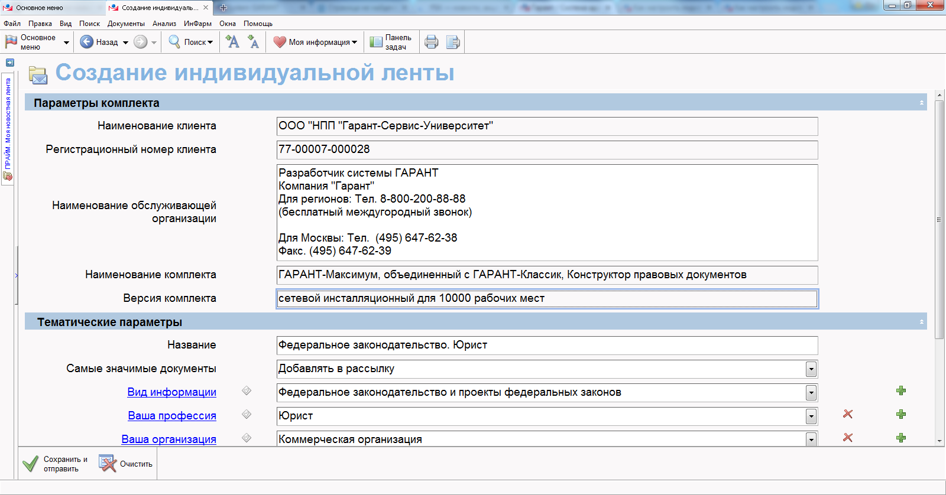946x495 pixels.
Task: Remove the 'Ваша профессия' row with red X
Action: coord(848,414)
